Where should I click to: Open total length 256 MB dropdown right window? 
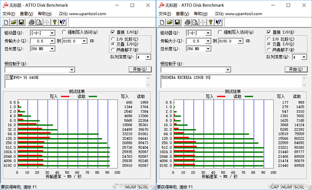coord(208,49)
